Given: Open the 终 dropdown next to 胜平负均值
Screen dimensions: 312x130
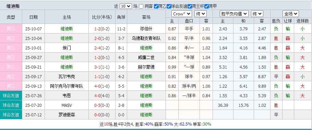Looking at the screenshot, I should tap(257, 14).
